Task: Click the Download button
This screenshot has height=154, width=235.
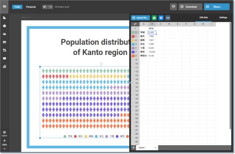Action: (x=190, y=7)
